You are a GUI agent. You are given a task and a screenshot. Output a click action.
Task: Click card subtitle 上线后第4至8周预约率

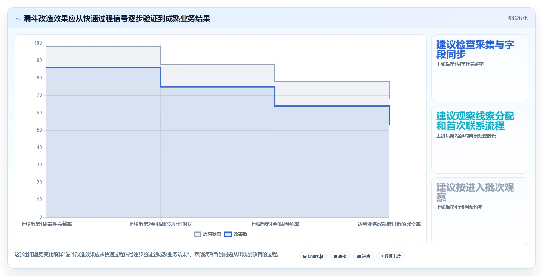pos(459,207)
